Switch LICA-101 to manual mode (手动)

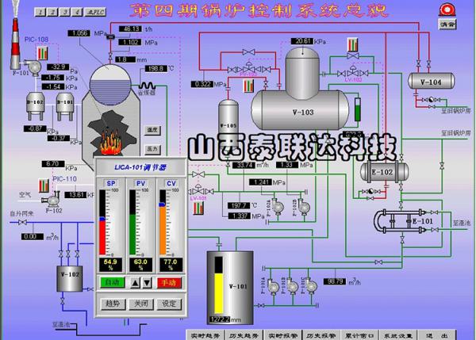168,282
